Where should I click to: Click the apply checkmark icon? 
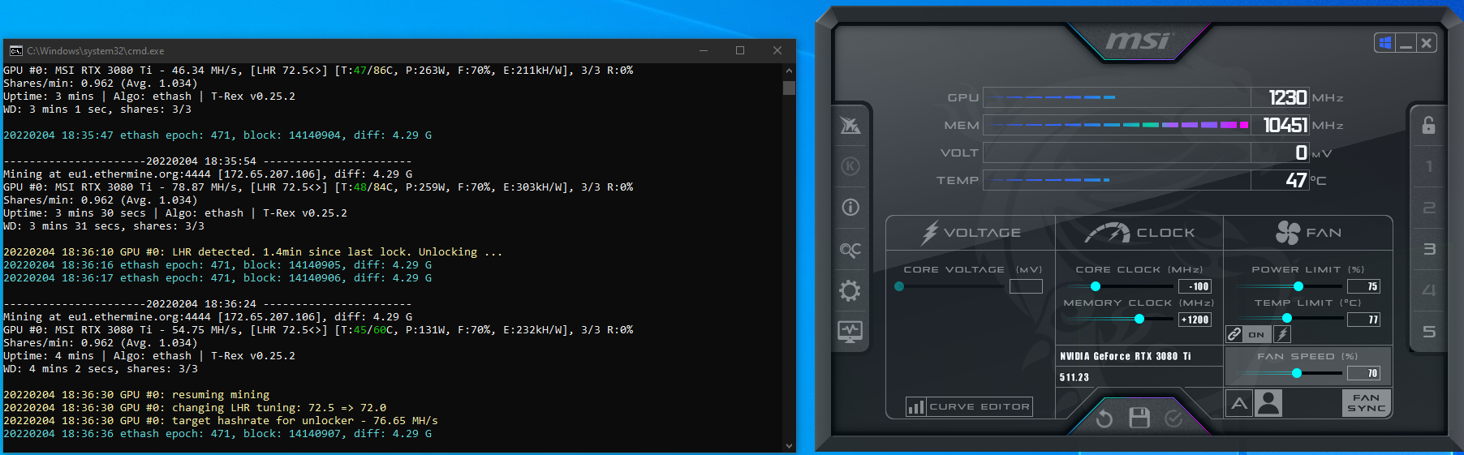point(1173,419)
